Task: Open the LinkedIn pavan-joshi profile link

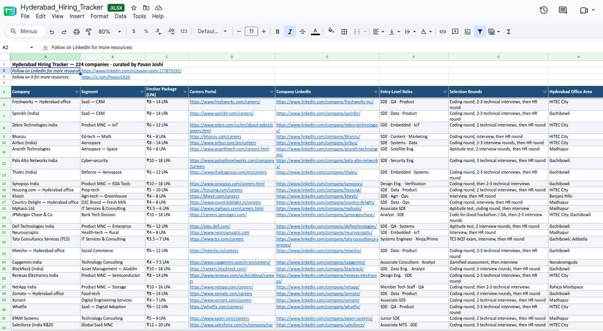Action: point(132,71)
